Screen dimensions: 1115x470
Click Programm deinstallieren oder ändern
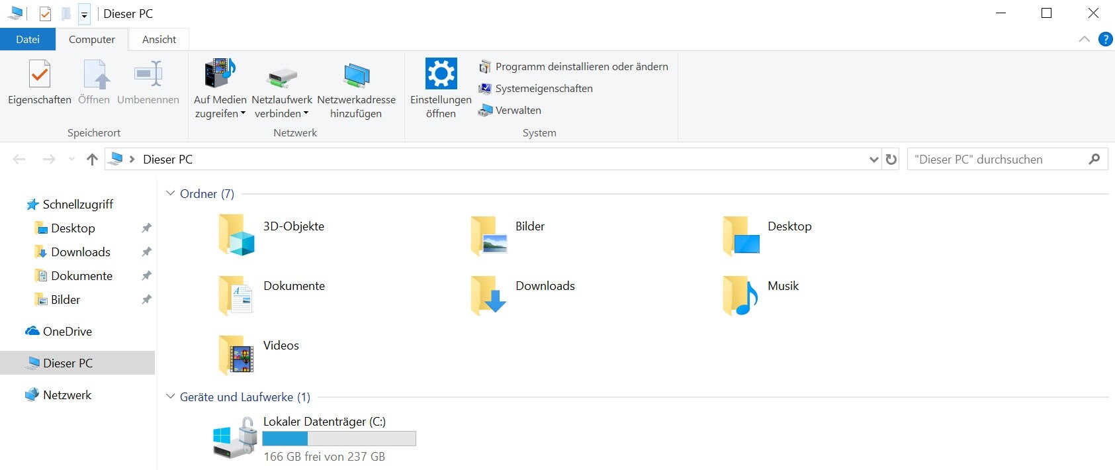pos(581,67)
